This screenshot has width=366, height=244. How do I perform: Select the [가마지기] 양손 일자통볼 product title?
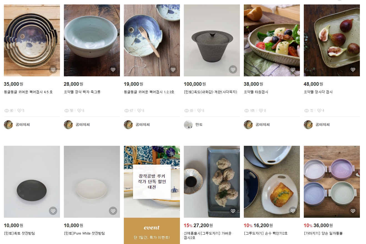[323, 233]
